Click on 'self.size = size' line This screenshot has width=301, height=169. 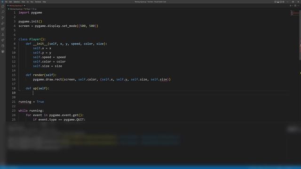click(x=48, y=66)
